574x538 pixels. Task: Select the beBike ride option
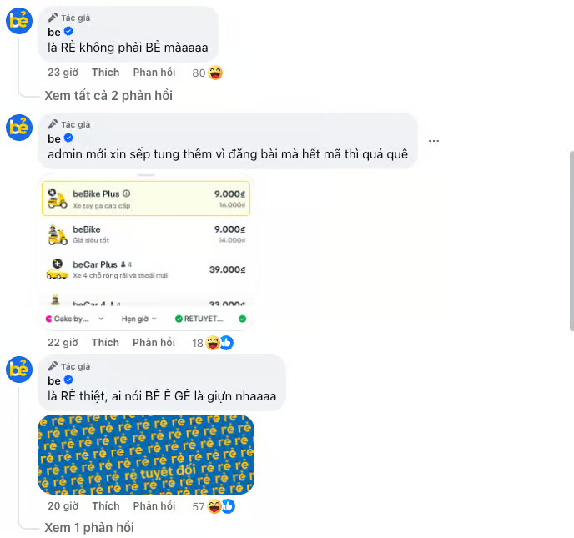(146, 234)
